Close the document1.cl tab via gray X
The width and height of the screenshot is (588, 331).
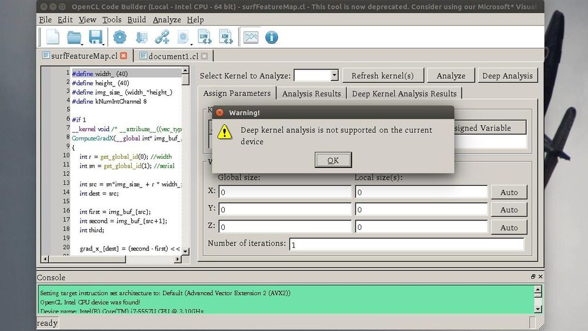pos(204,56)
